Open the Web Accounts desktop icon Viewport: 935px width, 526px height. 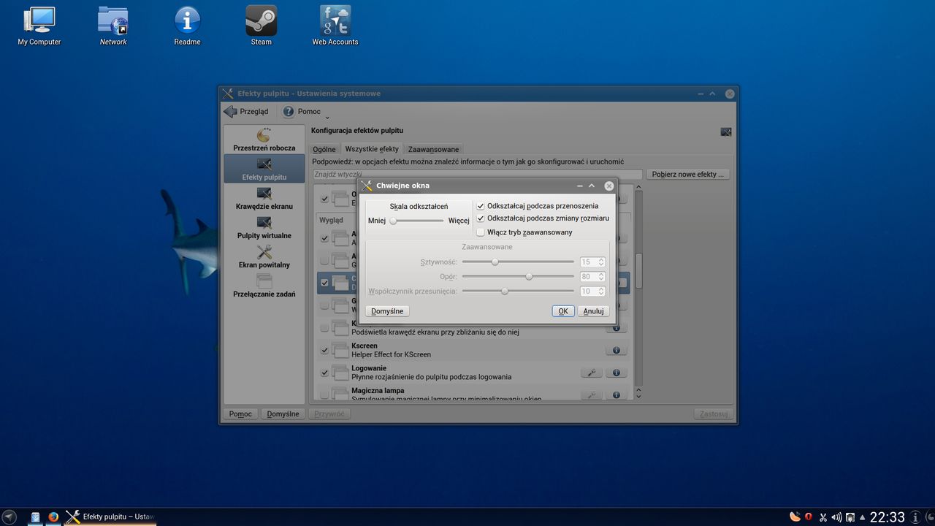click(x=335, y=26)
